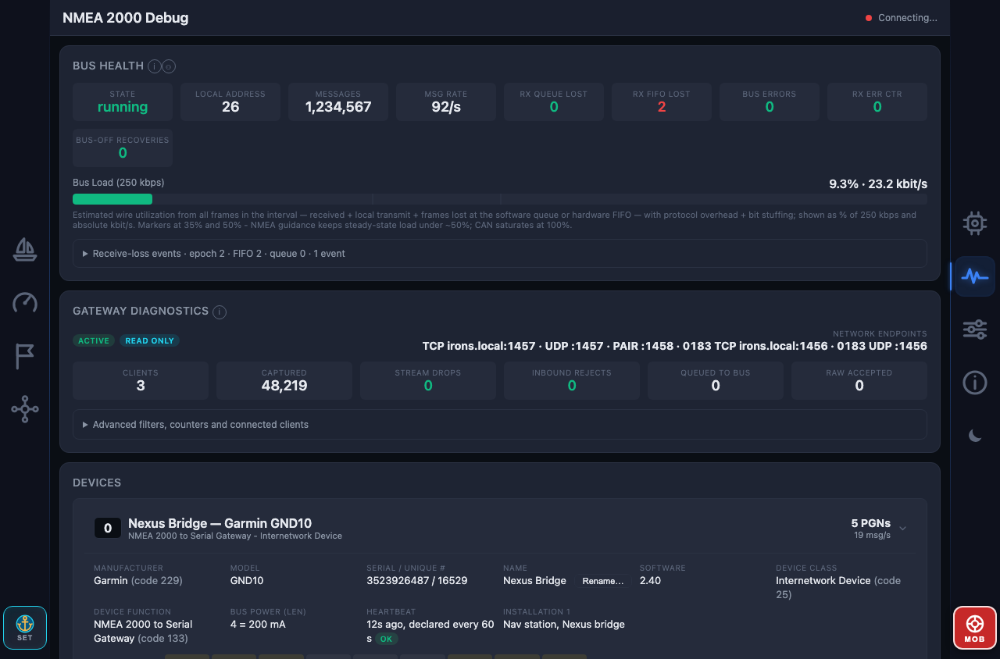Viewport: 1000px width, 659px height.
Task: Click the second round icon beside Bus Health
Action: pyautogui.click(x=169, y=66)
